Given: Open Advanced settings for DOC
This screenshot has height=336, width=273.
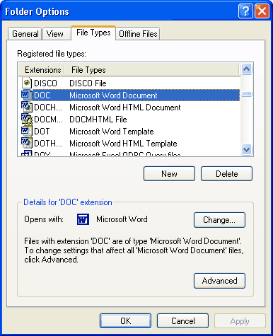Looking at the screenshot, I should (x=219, y=281).
